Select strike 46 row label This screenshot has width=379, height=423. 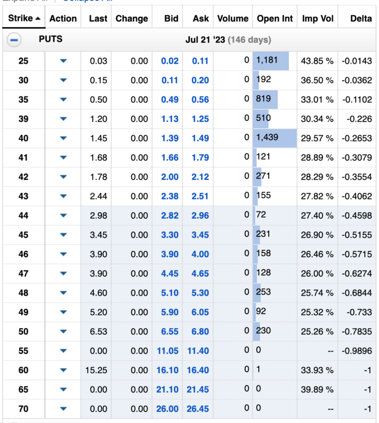click(x=24, y=254)
